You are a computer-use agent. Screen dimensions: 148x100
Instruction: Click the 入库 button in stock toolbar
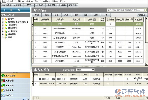tap(66, 15)
